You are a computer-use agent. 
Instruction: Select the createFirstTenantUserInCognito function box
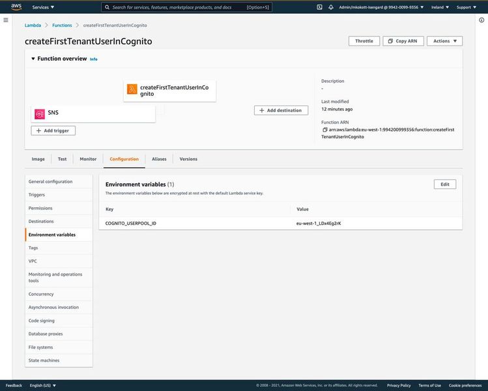[x=169, y=91]
